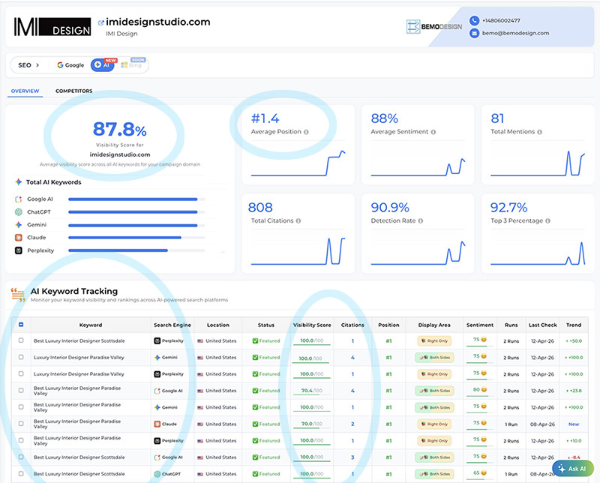Click the ChatGPT icon in Total AI Keywords

(x=18, y=211)
